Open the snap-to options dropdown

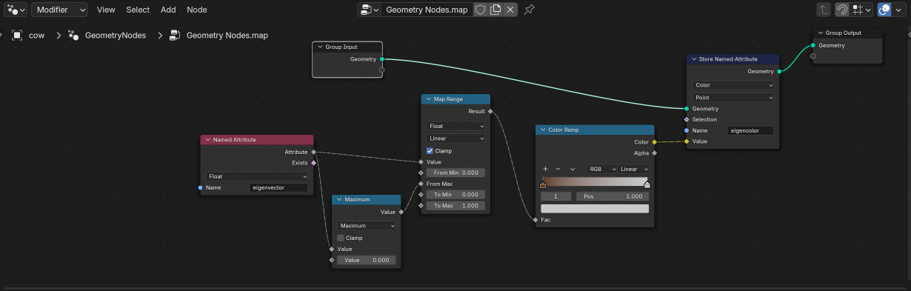click(x=861, y=10)
